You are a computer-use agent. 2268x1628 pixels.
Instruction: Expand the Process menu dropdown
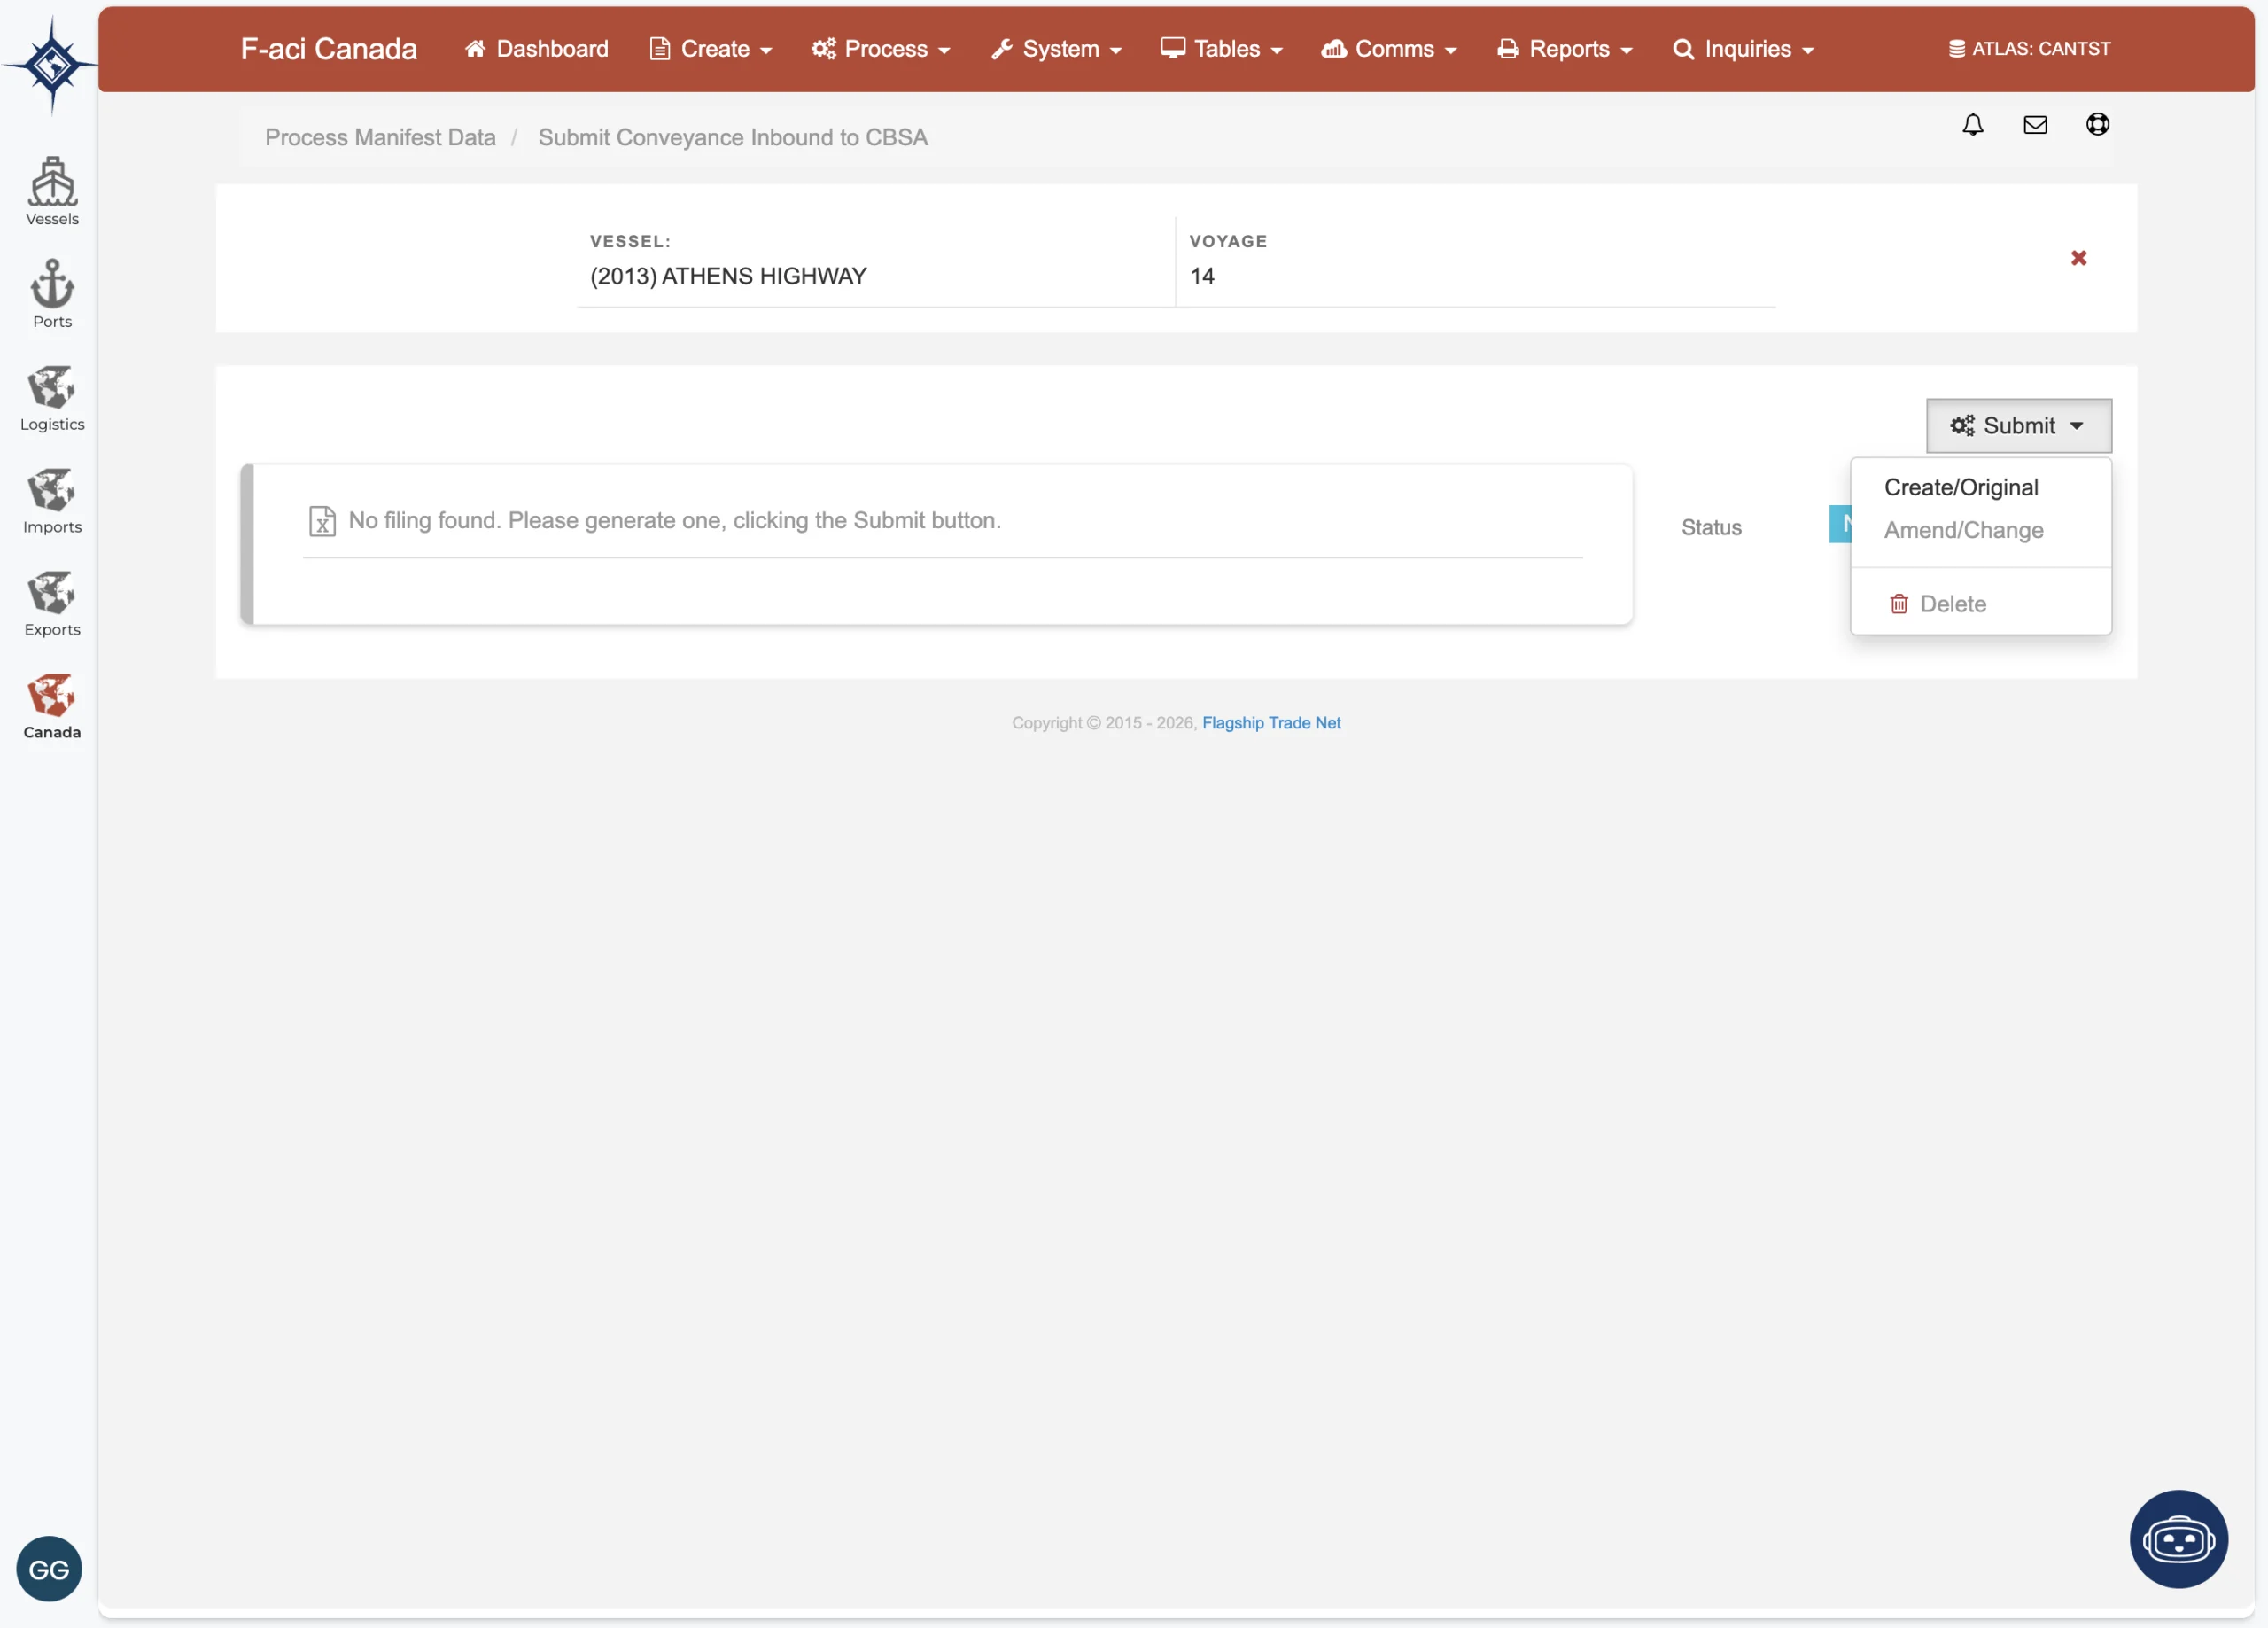tap(881, 49)
